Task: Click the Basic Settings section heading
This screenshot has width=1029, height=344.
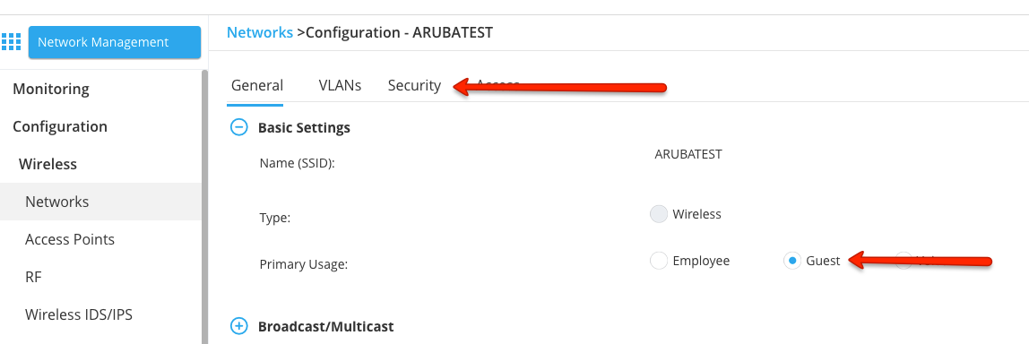Action: point(304,127)
